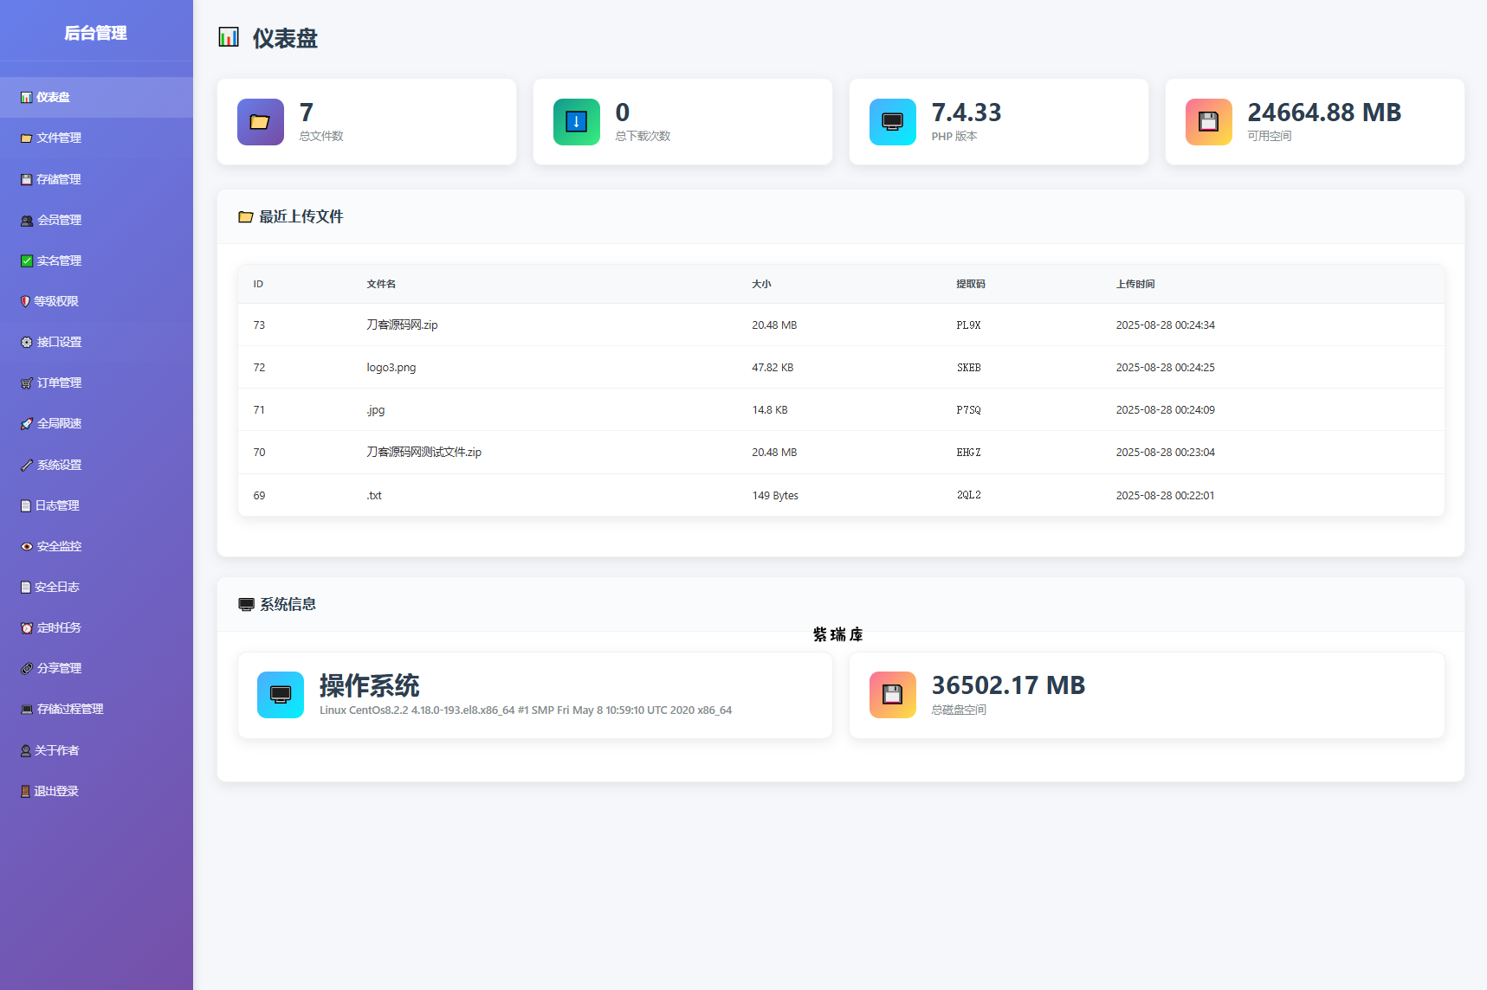Open 存储管理 in the sidebar
The height and width of the screenshot is (990, 1487).
[59, 179]
